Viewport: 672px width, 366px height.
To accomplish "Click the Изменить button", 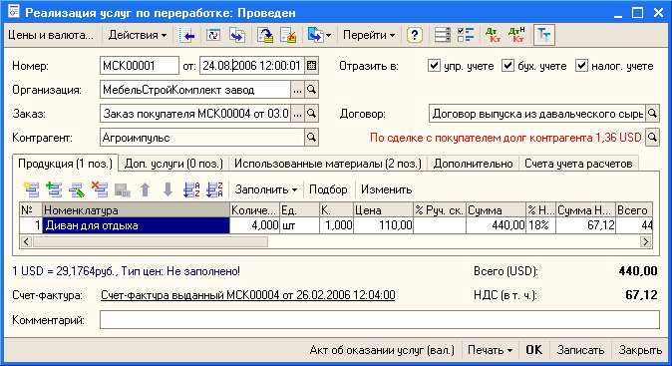I will coord(386,189).
